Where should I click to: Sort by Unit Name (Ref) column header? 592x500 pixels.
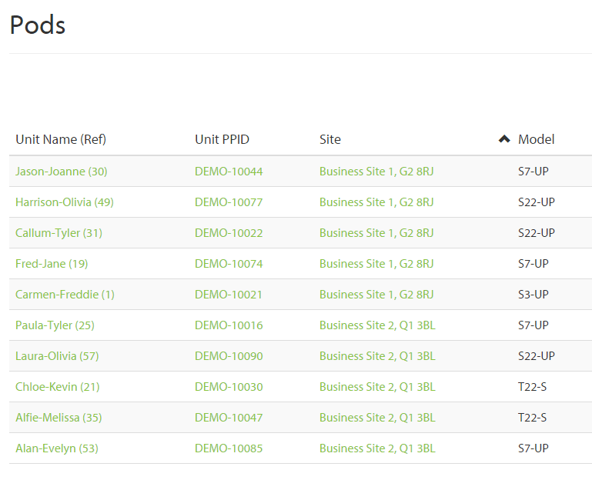(x=61, y=140)
